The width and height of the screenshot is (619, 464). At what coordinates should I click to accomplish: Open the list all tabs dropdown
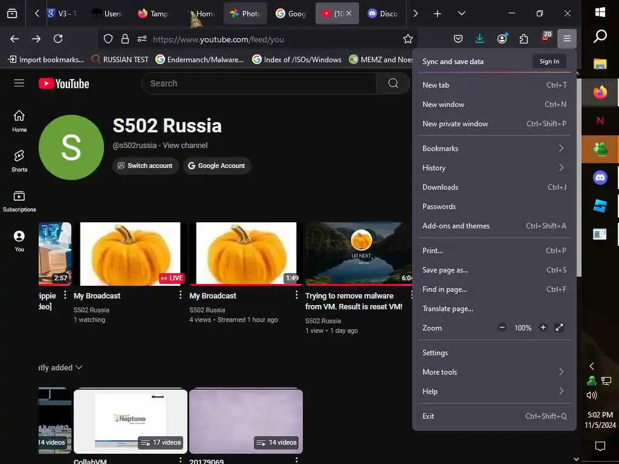point(461,14)
